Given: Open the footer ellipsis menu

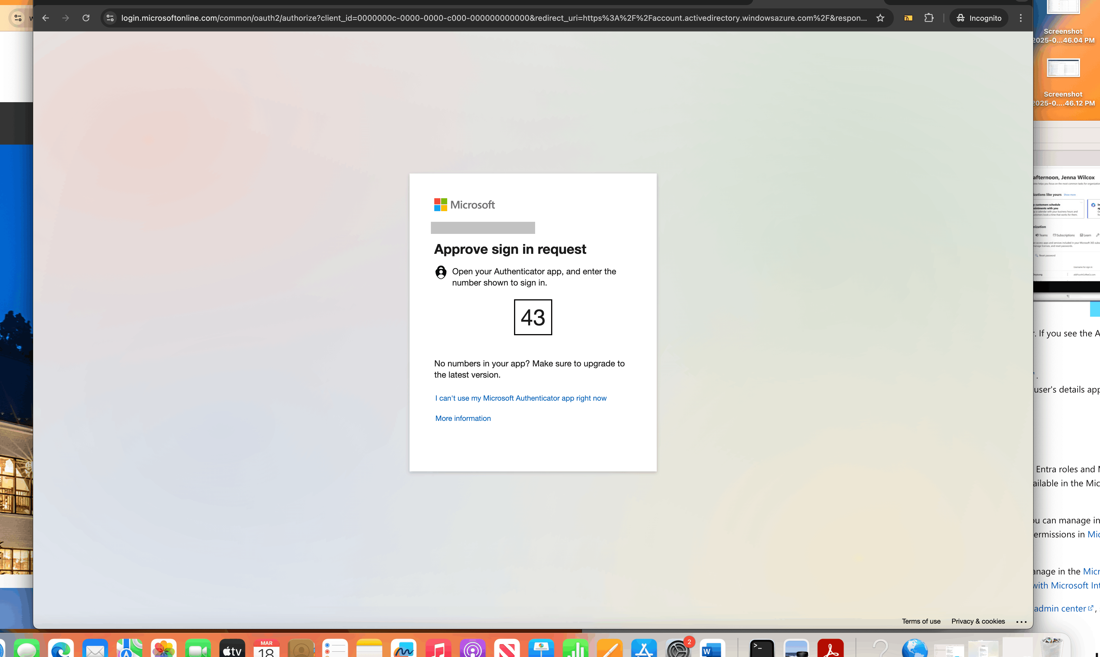Looking at the screenshot, I should (x=1021, y=622).
